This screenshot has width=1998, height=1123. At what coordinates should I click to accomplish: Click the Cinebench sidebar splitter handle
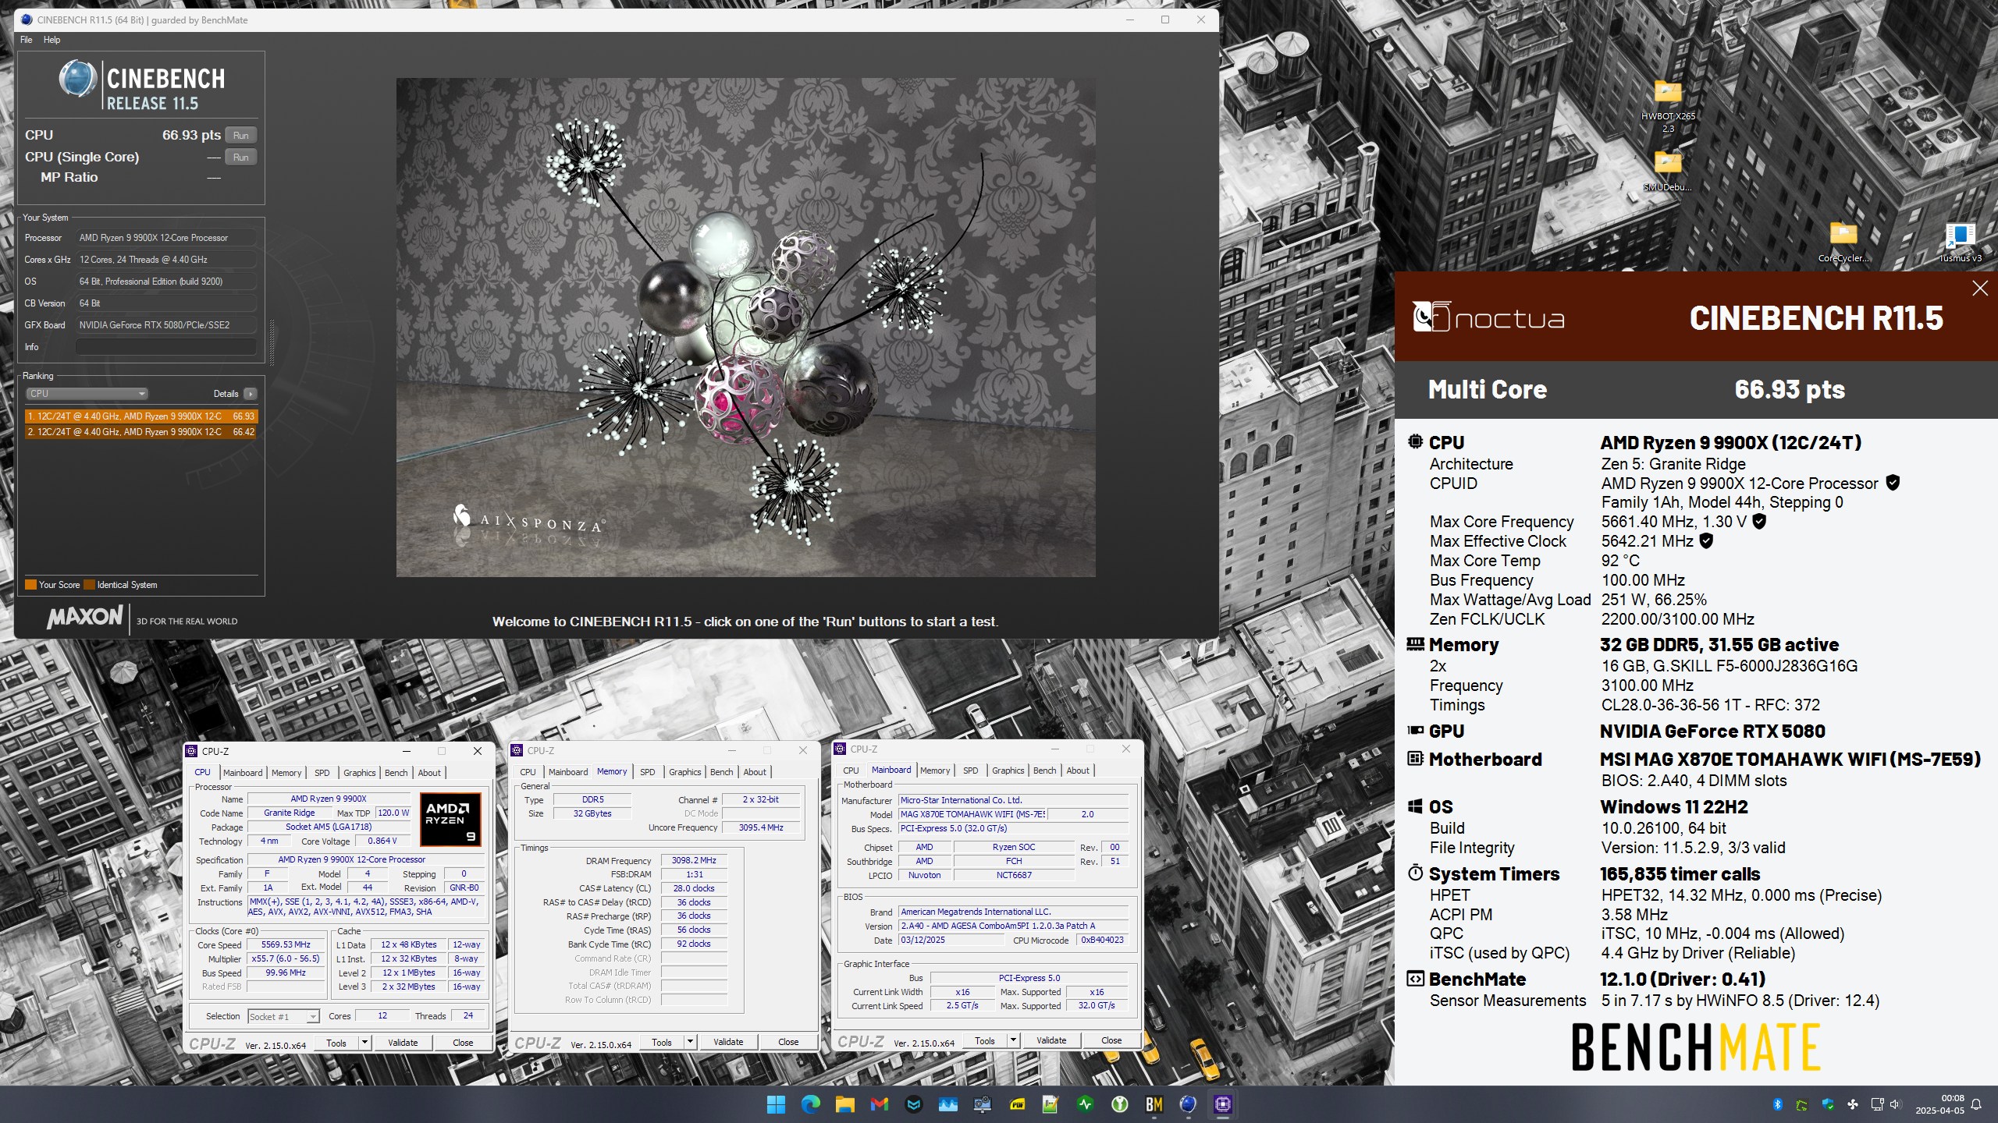[272, 342]
